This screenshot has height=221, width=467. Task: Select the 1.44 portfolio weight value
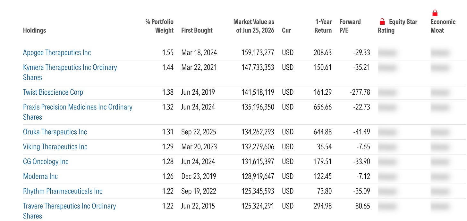pos(168,67)
